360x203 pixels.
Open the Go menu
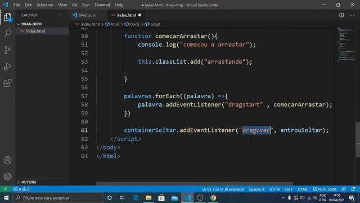pos(75,5)
